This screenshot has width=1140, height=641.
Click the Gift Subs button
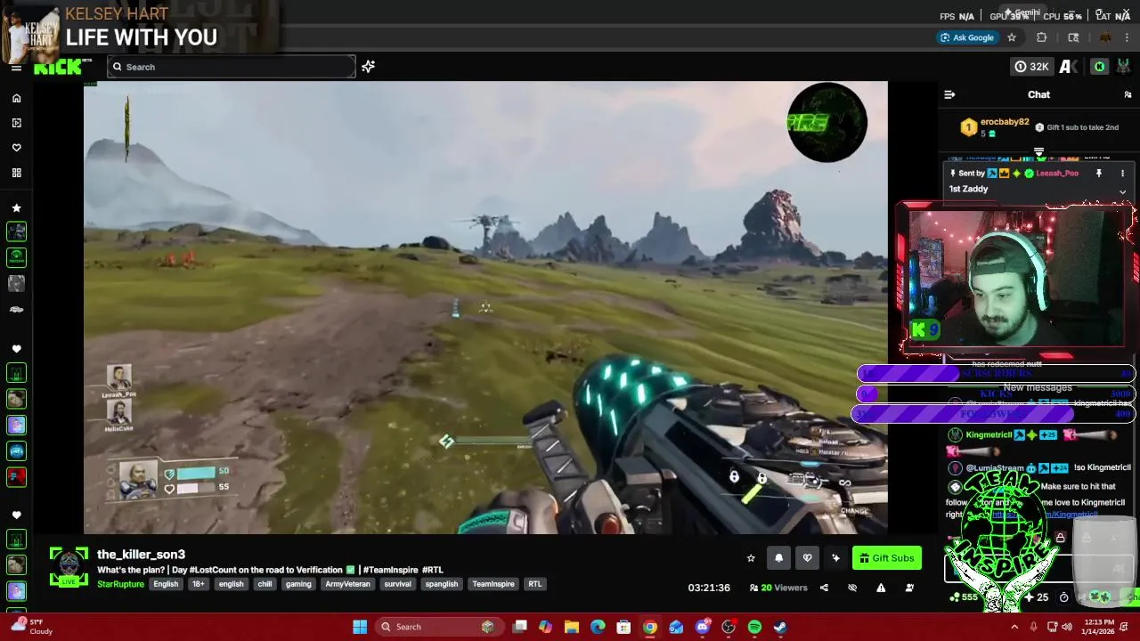click(887, 558)
